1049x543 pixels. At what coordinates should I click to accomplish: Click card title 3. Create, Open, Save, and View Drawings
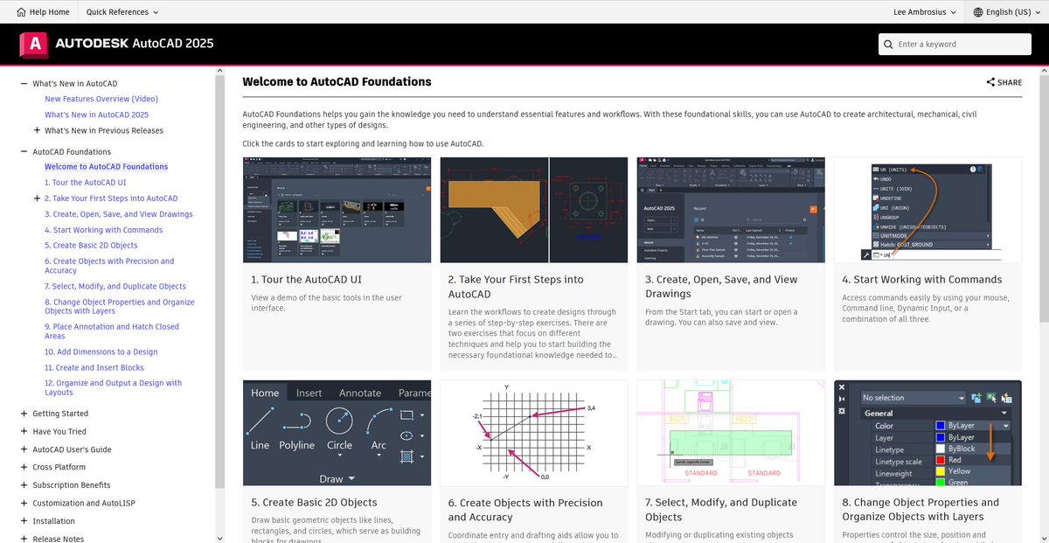tap(721, 287)
